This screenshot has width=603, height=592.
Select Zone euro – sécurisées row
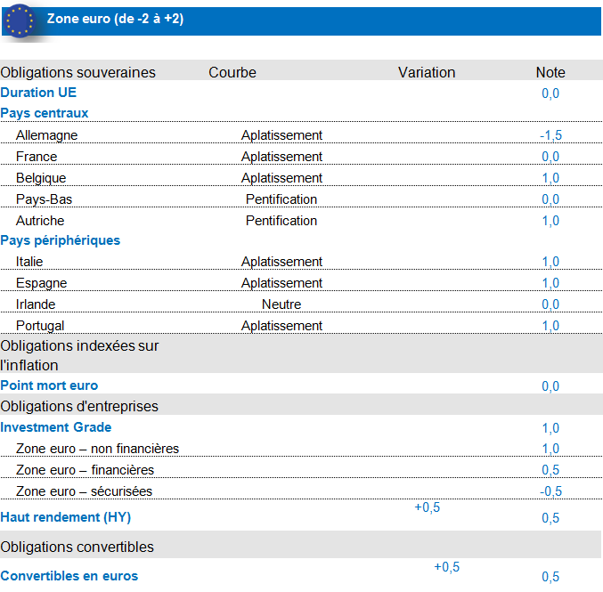(84, 491)
